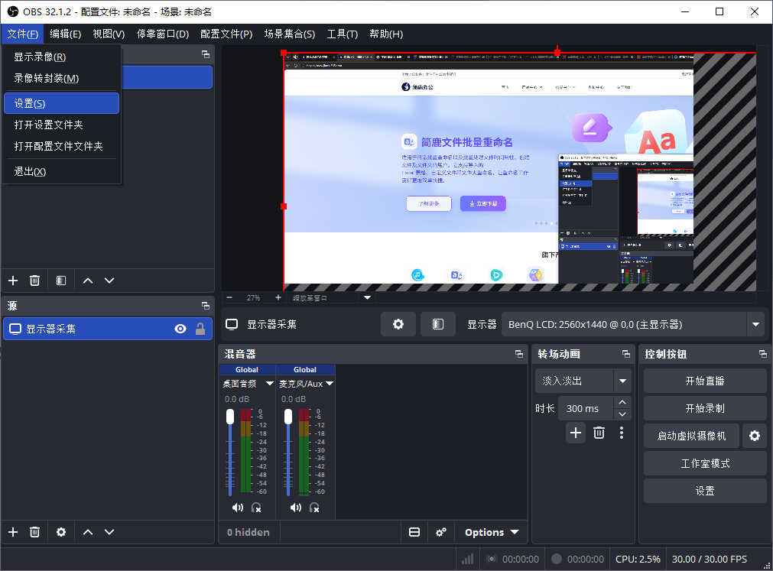Screen dimensions: 773x571
Task: Move scene down with arrow icon
Action: point(109,281)
